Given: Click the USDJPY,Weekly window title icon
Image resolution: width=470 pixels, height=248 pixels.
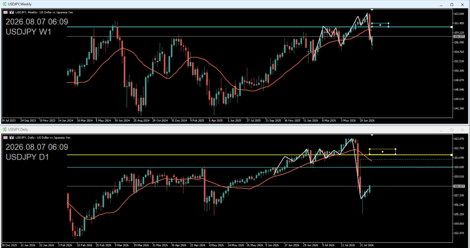Looking at the screenshot, I should click(x=5, y=4).
